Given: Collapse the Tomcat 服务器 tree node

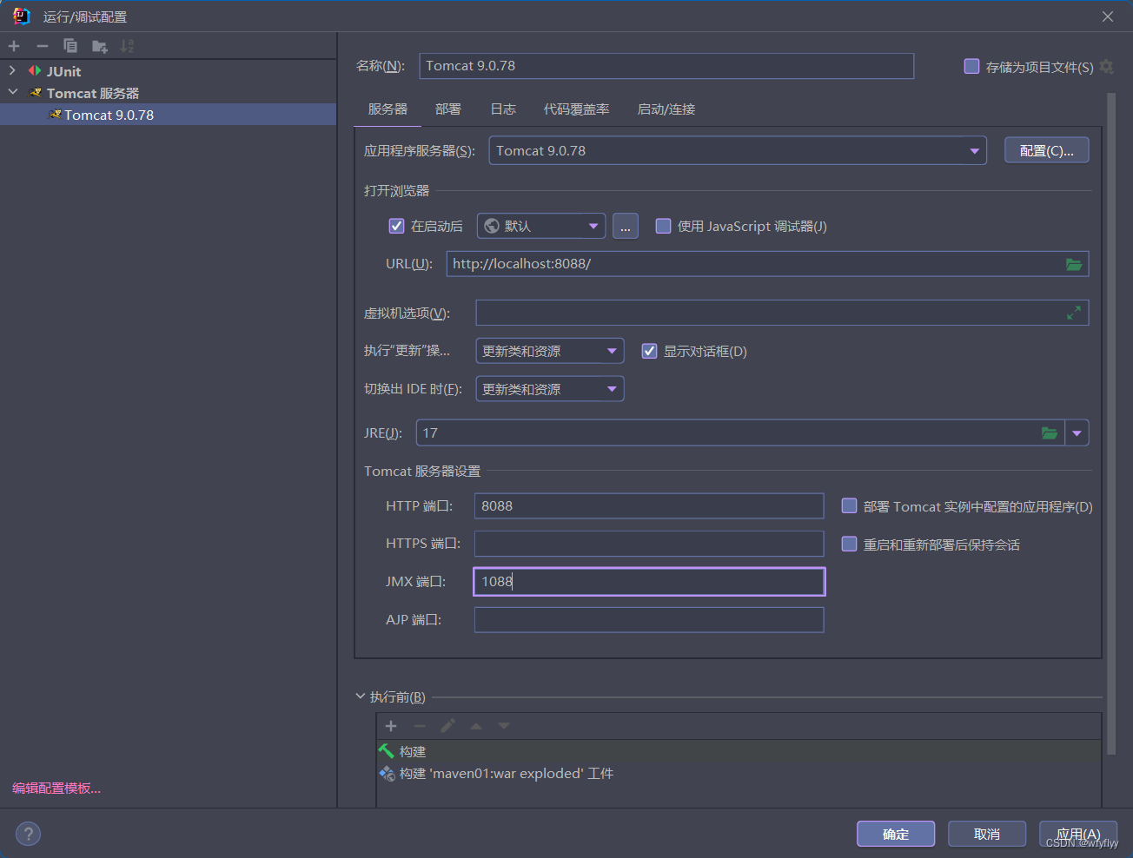Looking at the screenshot, I should 12,92.
